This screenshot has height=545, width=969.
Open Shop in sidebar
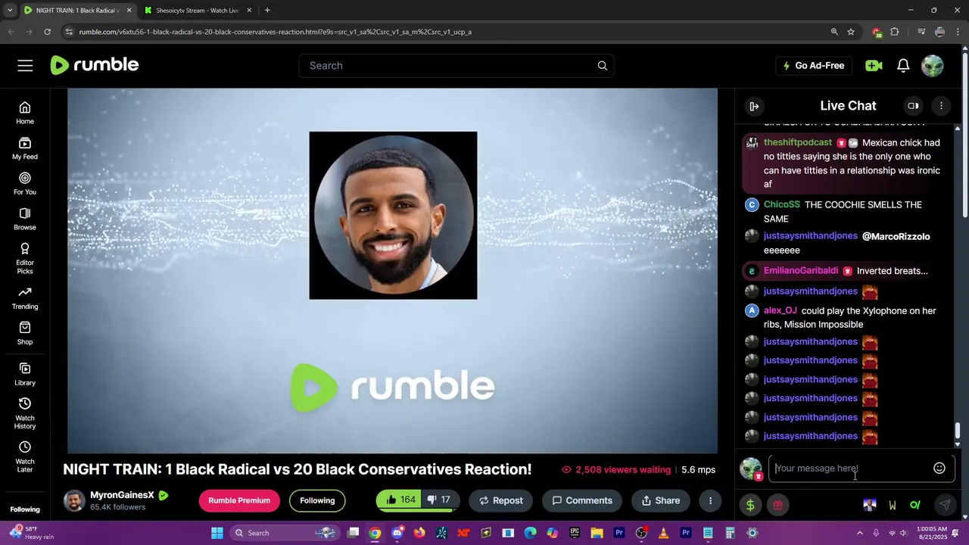tap(25, 334)
